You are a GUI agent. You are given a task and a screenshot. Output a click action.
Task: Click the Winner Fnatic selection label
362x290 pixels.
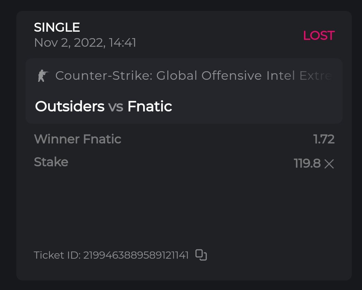(x=78, y=139)
